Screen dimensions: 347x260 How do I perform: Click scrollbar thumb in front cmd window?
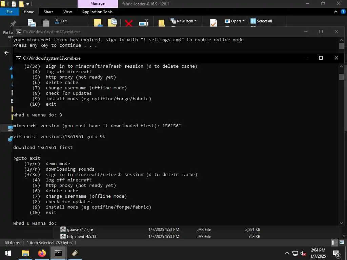[341, 77]
